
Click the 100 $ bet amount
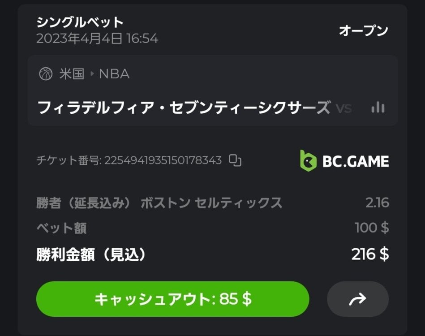(371, 228)
